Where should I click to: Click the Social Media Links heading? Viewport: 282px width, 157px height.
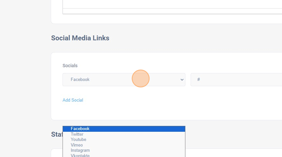click(x=80, y=38)
